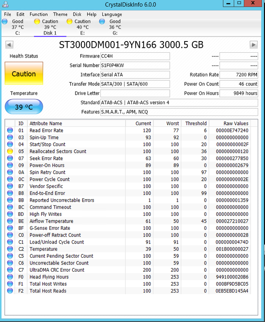Click the CrystalDiskInfo title bar app icon

pos(5,4)
